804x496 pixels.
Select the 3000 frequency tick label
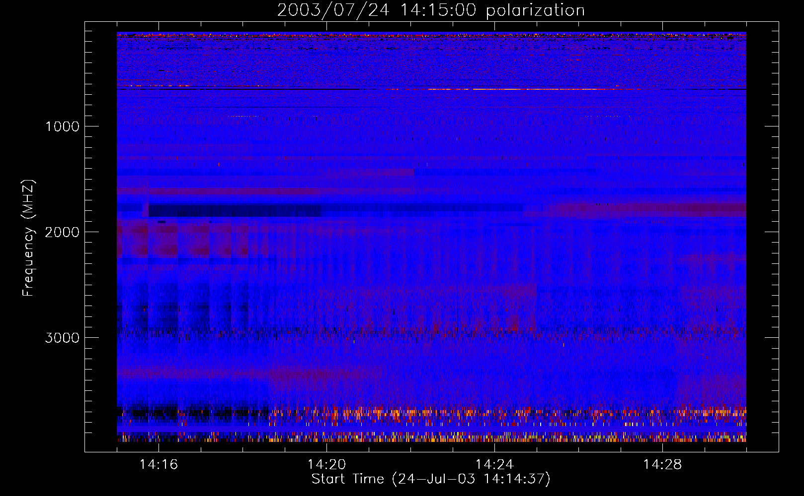tap(62, 338)
